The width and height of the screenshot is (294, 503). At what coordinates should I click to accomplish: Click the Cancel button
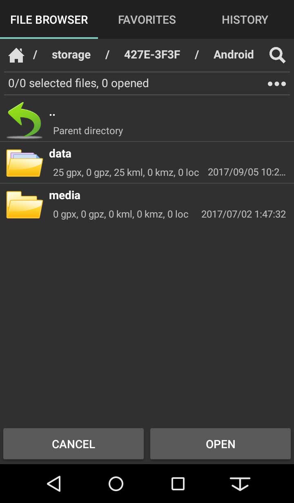click(73, 444)
